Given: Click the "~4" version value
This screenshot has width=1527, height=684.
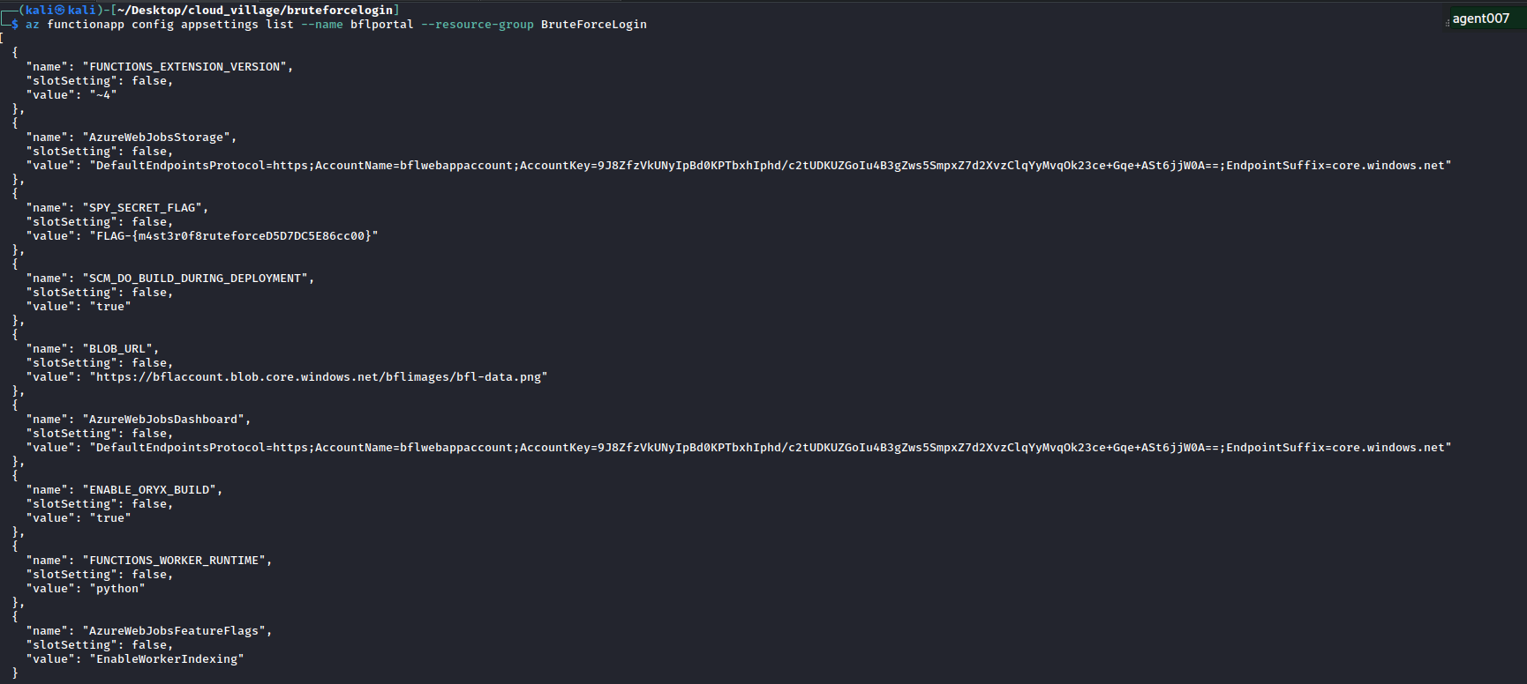Looking at the screenshot, I should coord(103,95).
